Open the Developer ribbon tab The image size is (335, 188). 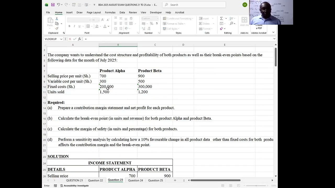(156, 12)
